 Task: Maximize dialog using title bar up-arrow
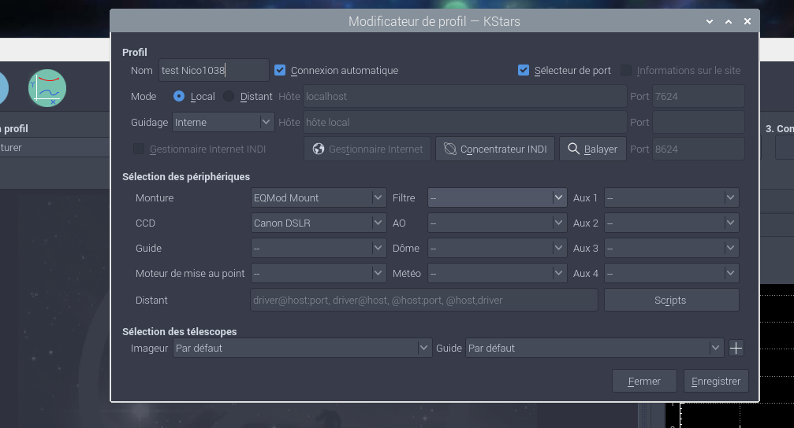click(729, 21)
